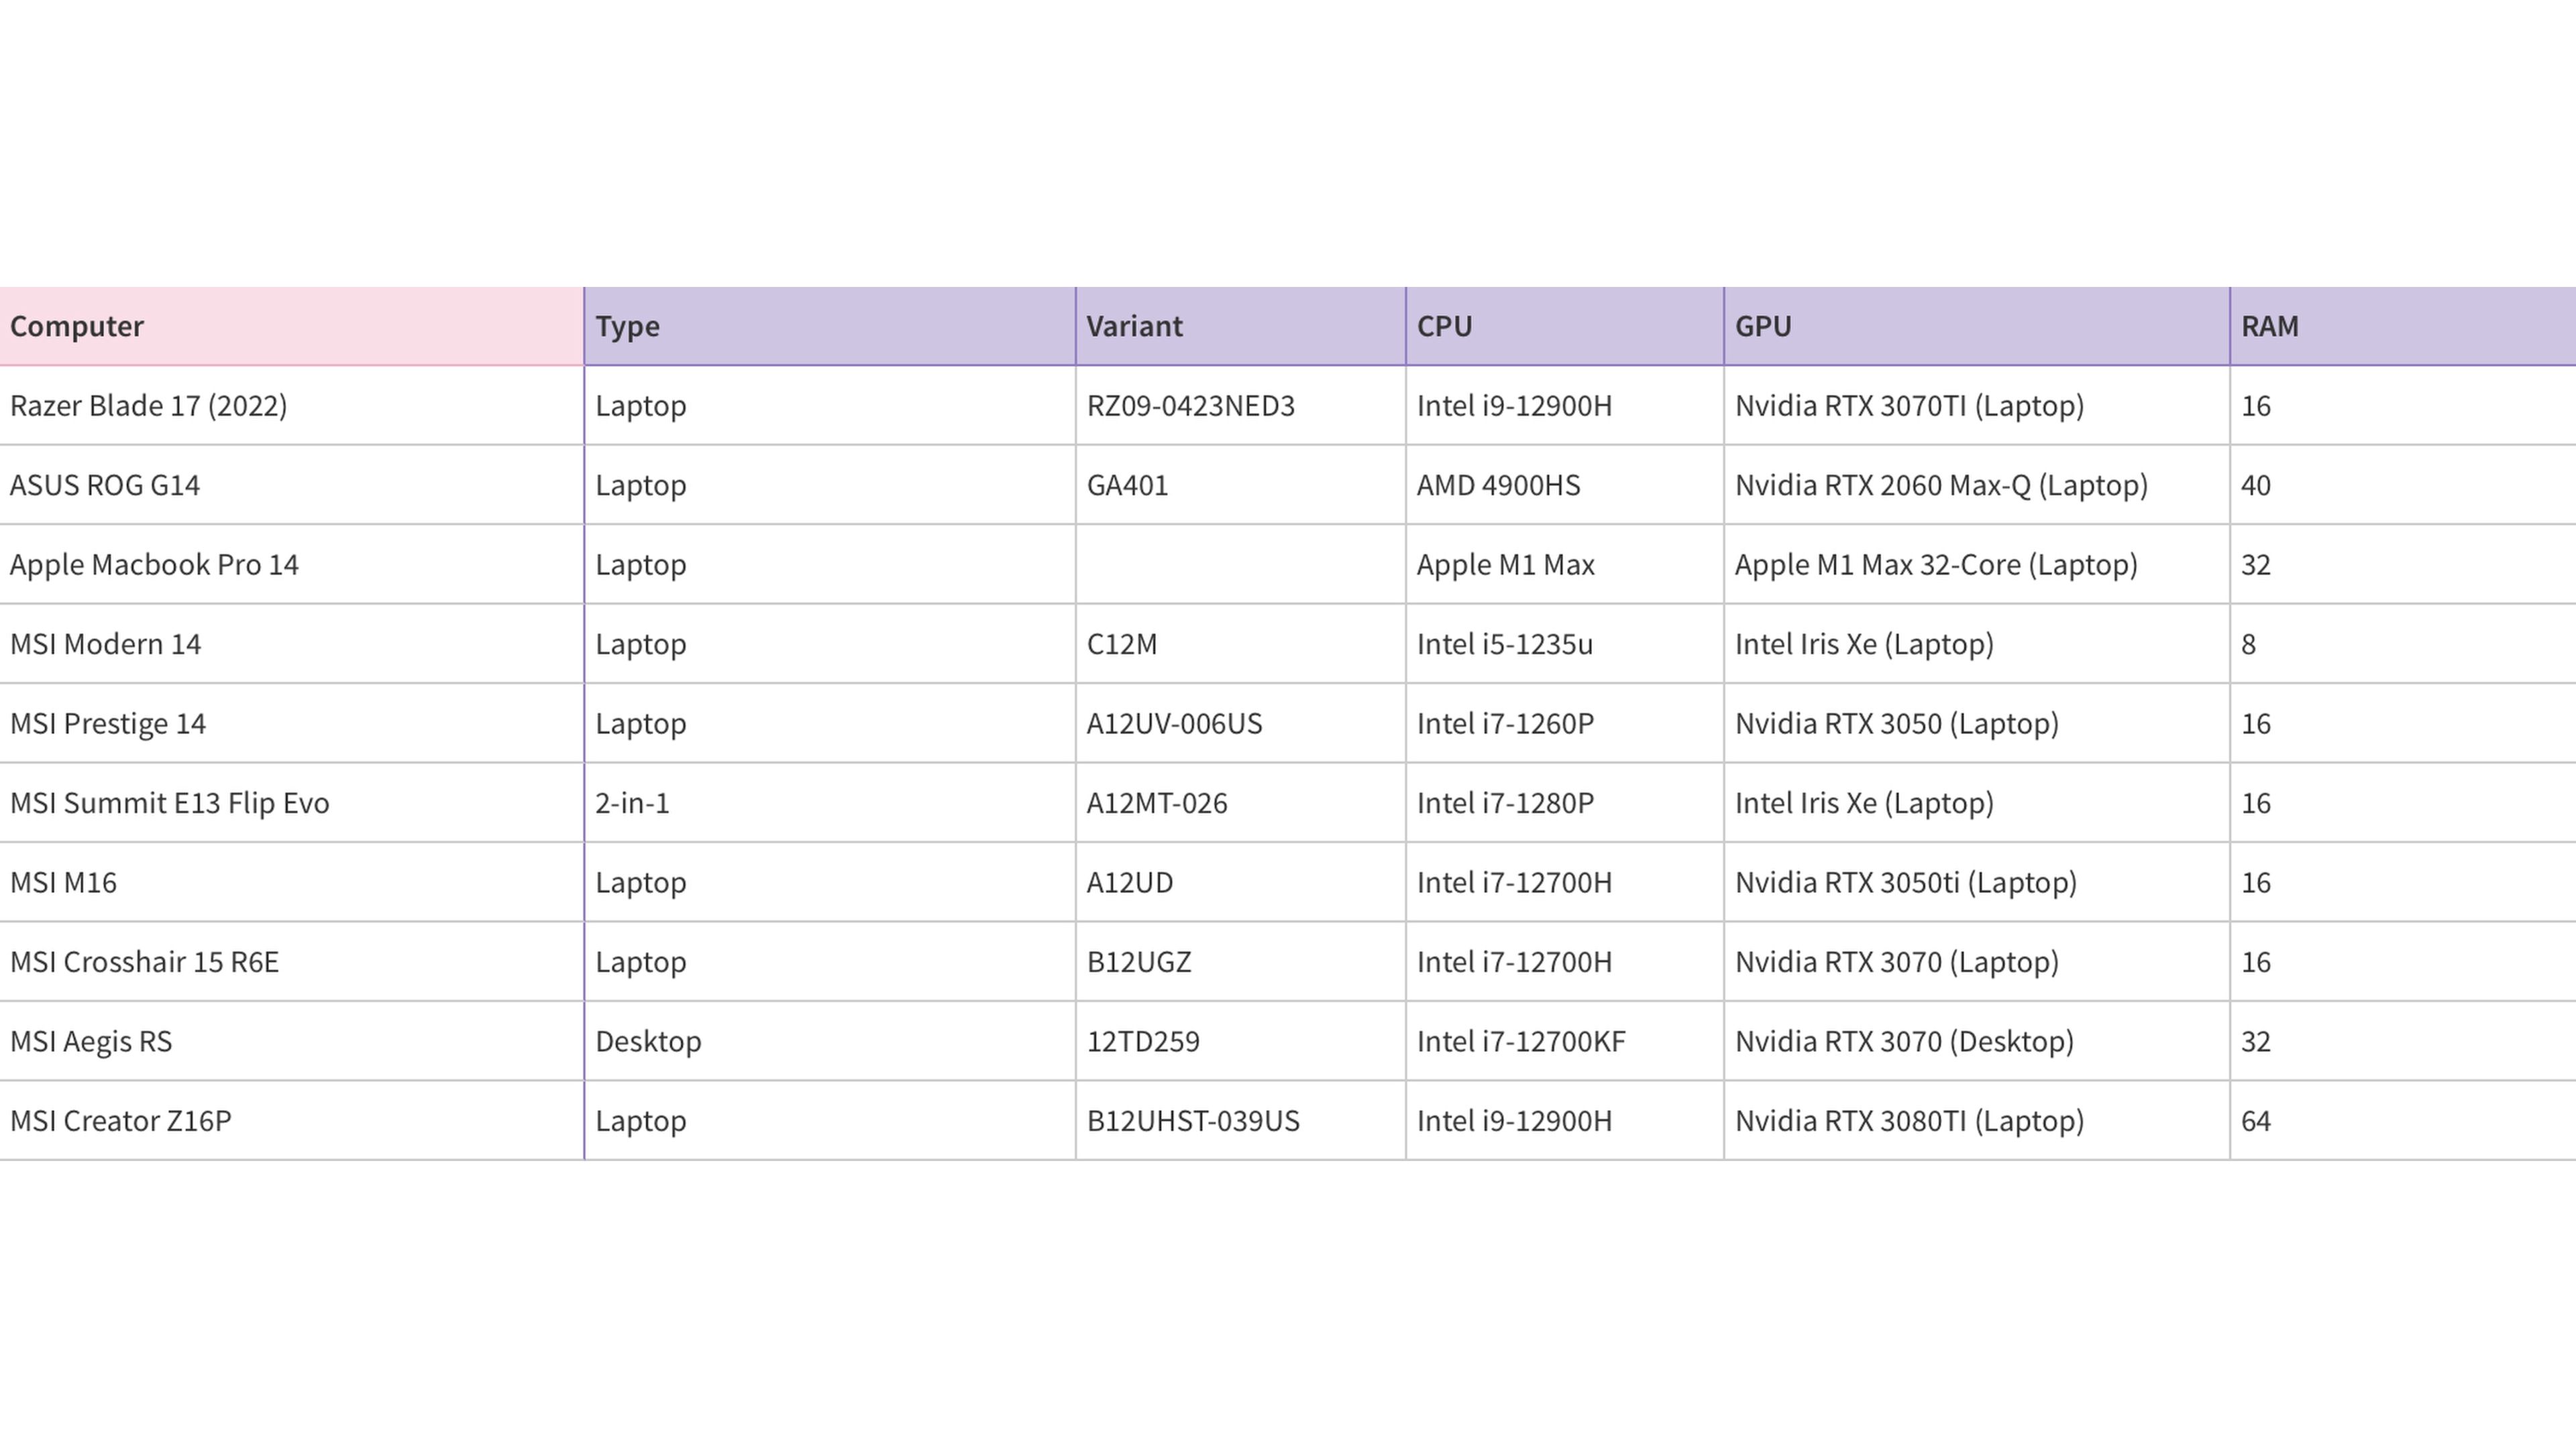Select the MSI Crosshair 15 R6E cell
Viewport: 2576px width, 1448px height.
pyautogui.click(x=291, y=961)
